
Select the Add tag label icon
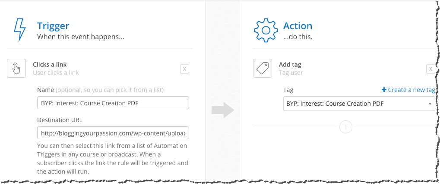[263, 68]
